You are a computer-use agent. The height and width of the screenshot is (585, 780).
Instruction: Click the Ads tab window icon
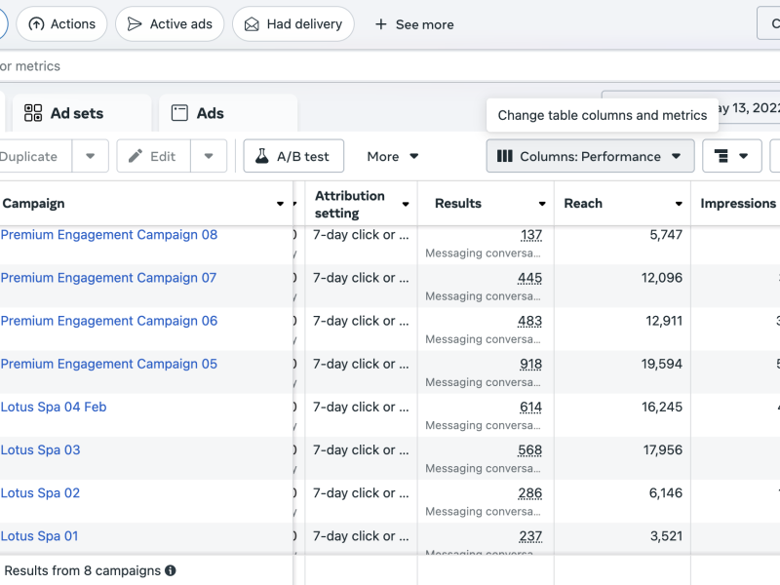click(179, 113)
